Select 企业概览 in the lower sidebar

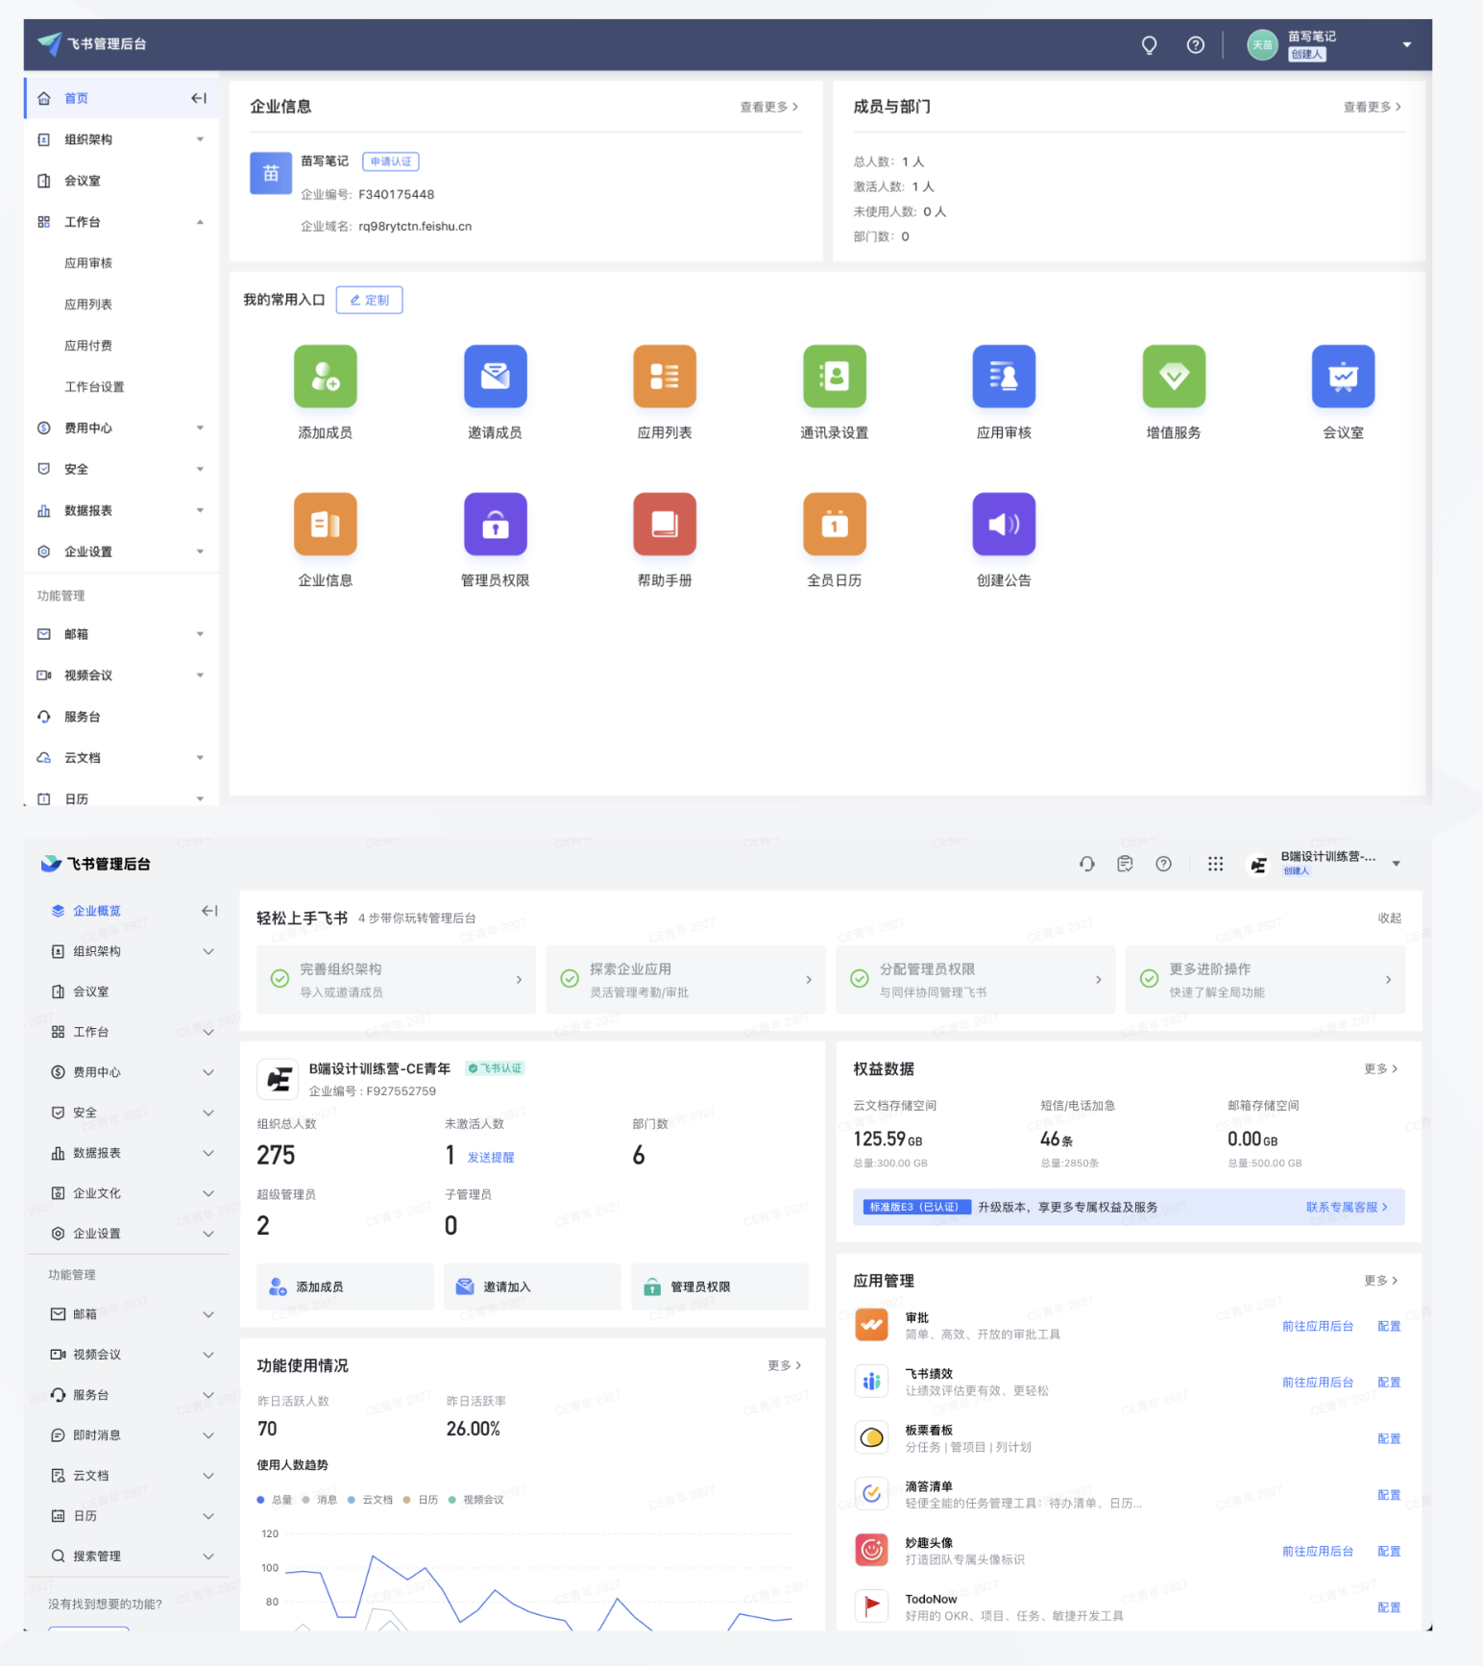click(96, 911)
